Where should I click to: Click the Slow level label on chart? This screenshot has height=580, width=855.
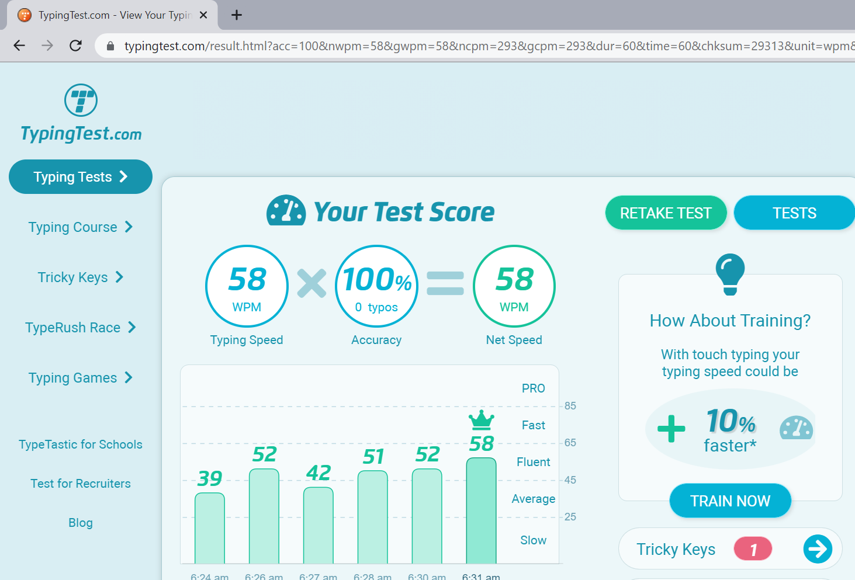pyautogui.click(x=534, y=540)
